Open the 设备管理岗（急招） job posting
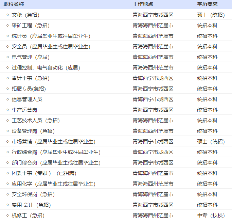The width and height of the screenshot is (232, 221). coord(33,131)
